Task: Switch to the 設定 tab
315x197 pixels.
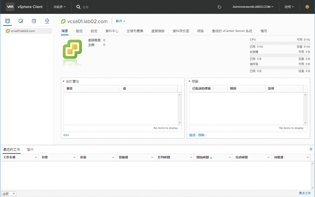Action: [x=94, y=31]
